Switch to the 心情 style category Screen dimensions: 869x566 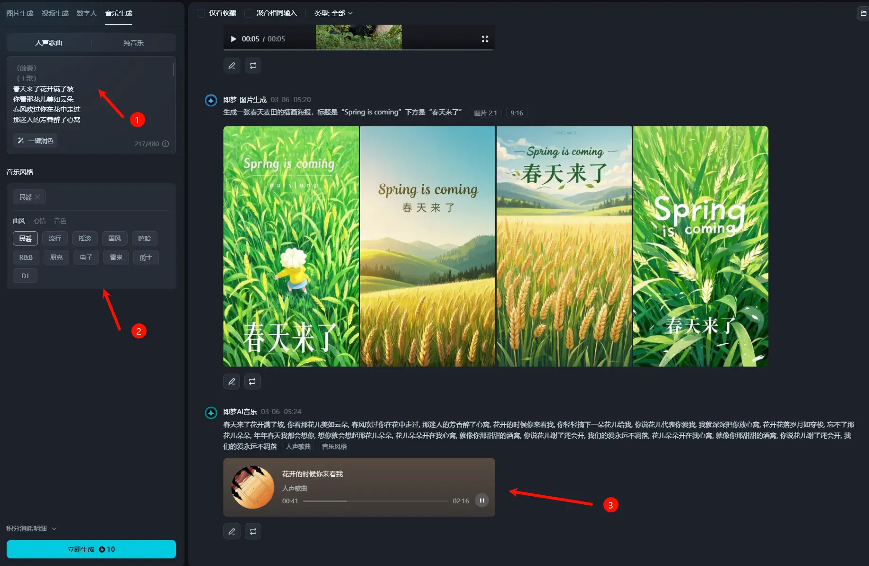(x=39, y=221)
